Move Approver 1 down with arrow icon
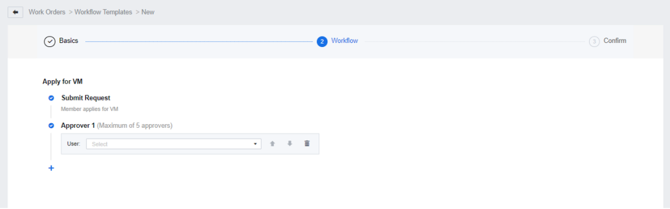This screenshot has height=209, width=670. [290, 144]
